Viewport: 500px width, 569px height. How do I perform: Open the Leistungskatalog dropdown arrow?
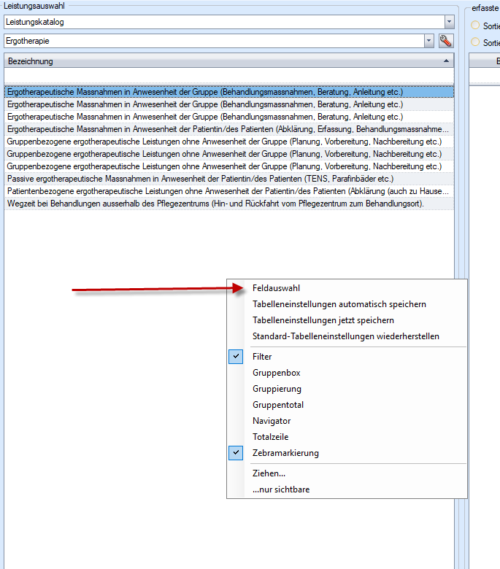pos(449,22)
